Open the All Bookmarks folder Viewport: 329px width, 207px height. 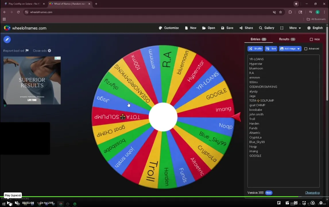(x=316, y=19)
